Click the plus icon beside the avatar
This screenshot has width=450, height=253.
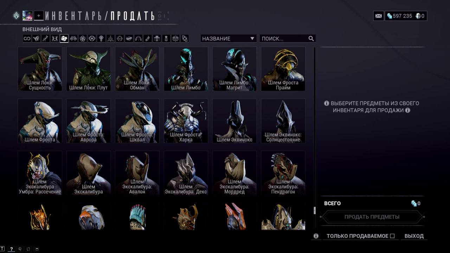tap(39, 15)
